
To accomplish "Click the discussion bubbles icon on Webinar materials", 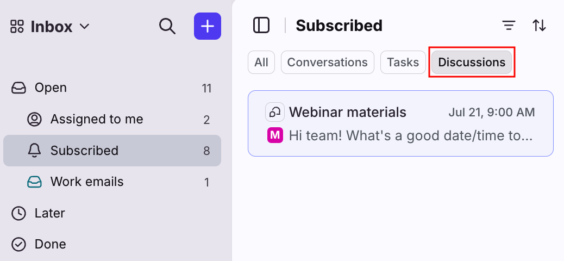I will 275,112.
